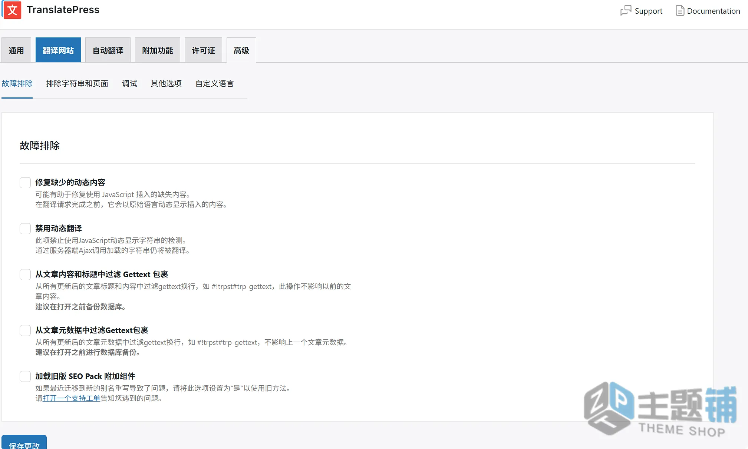Go to the 自定义语言 sub-tab
Screen dimensions: 748x449
[214, 84]
